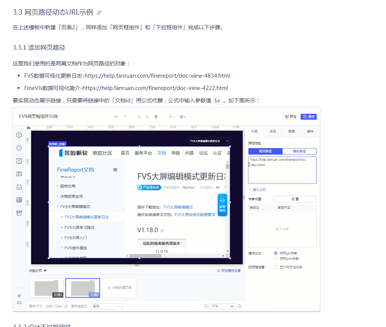Image resolution: width=386 pixels, height=327 pixels.
Task: Open 学院 in embedded page navigation
Action: 176,153
